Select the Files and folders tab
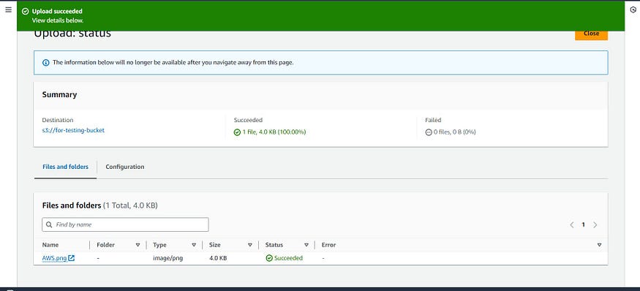 (x=65, y=167)
